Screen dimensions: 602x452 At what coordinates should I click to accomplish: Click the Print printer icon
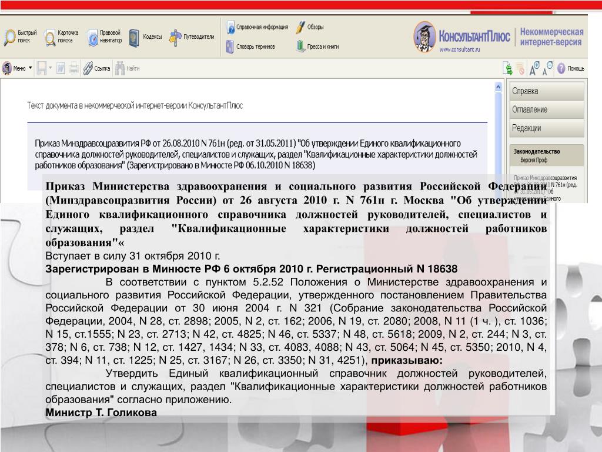click(x=74, y=68)
